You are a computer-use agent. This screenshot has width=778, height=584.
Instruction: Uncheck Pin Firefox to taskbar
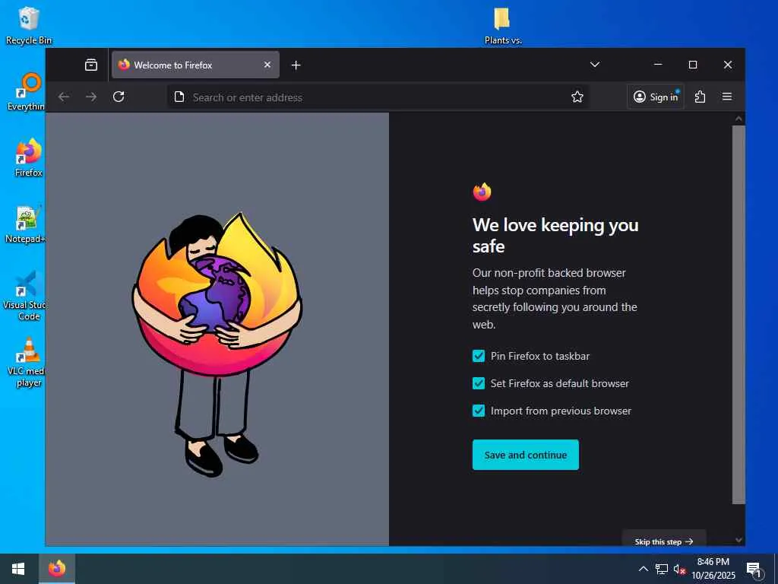479,356
